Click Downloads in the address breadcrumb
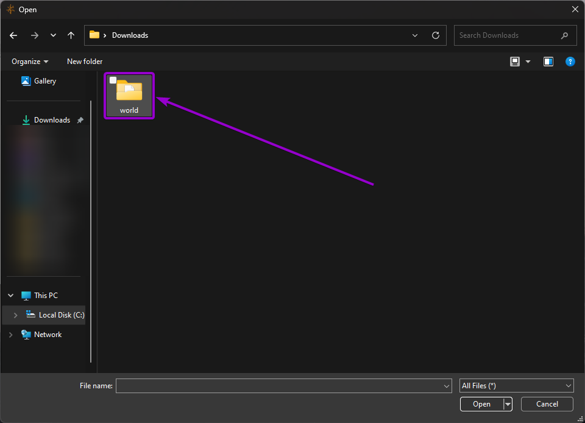The height and width of the screenshot is (423, 585). (130, 35)
